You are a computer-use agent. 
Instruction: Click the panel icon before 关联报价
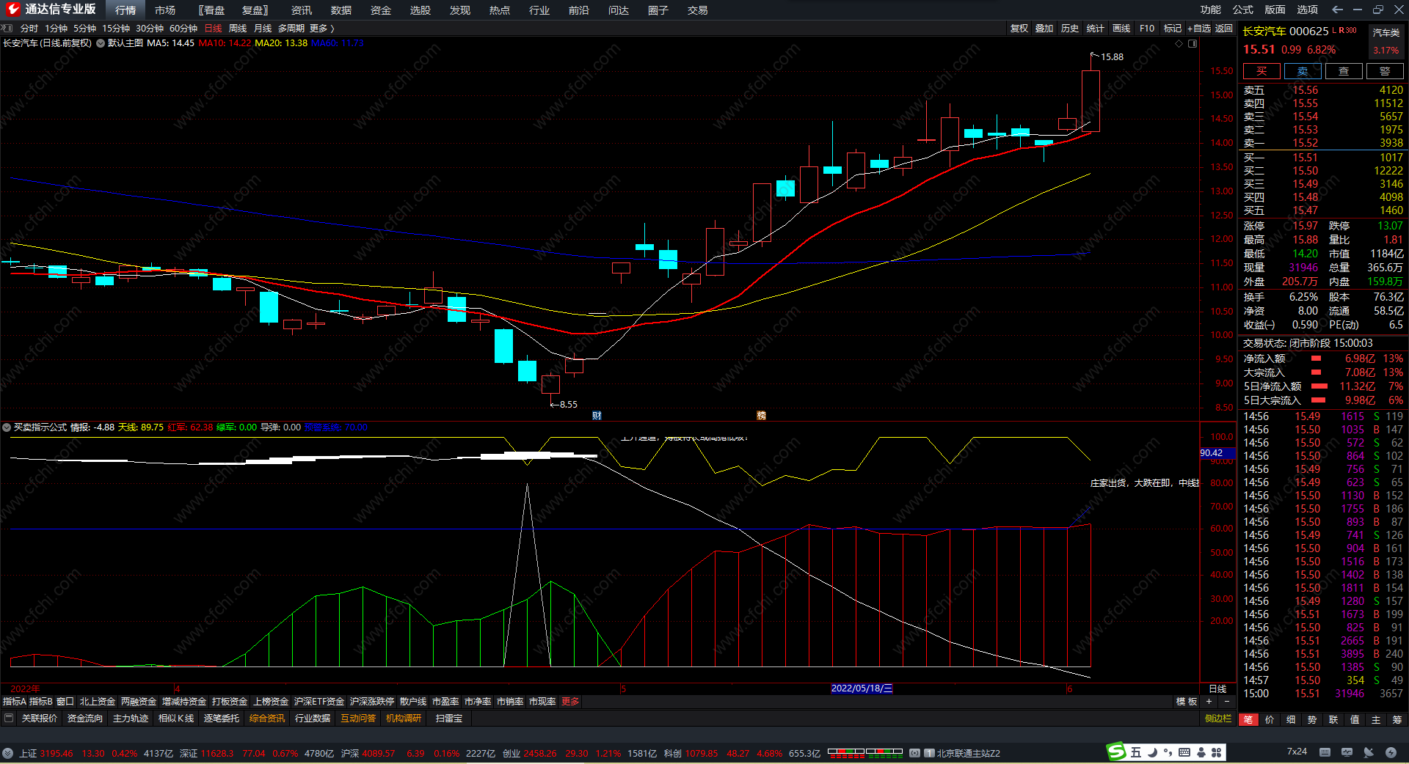(x=9, y=719)
